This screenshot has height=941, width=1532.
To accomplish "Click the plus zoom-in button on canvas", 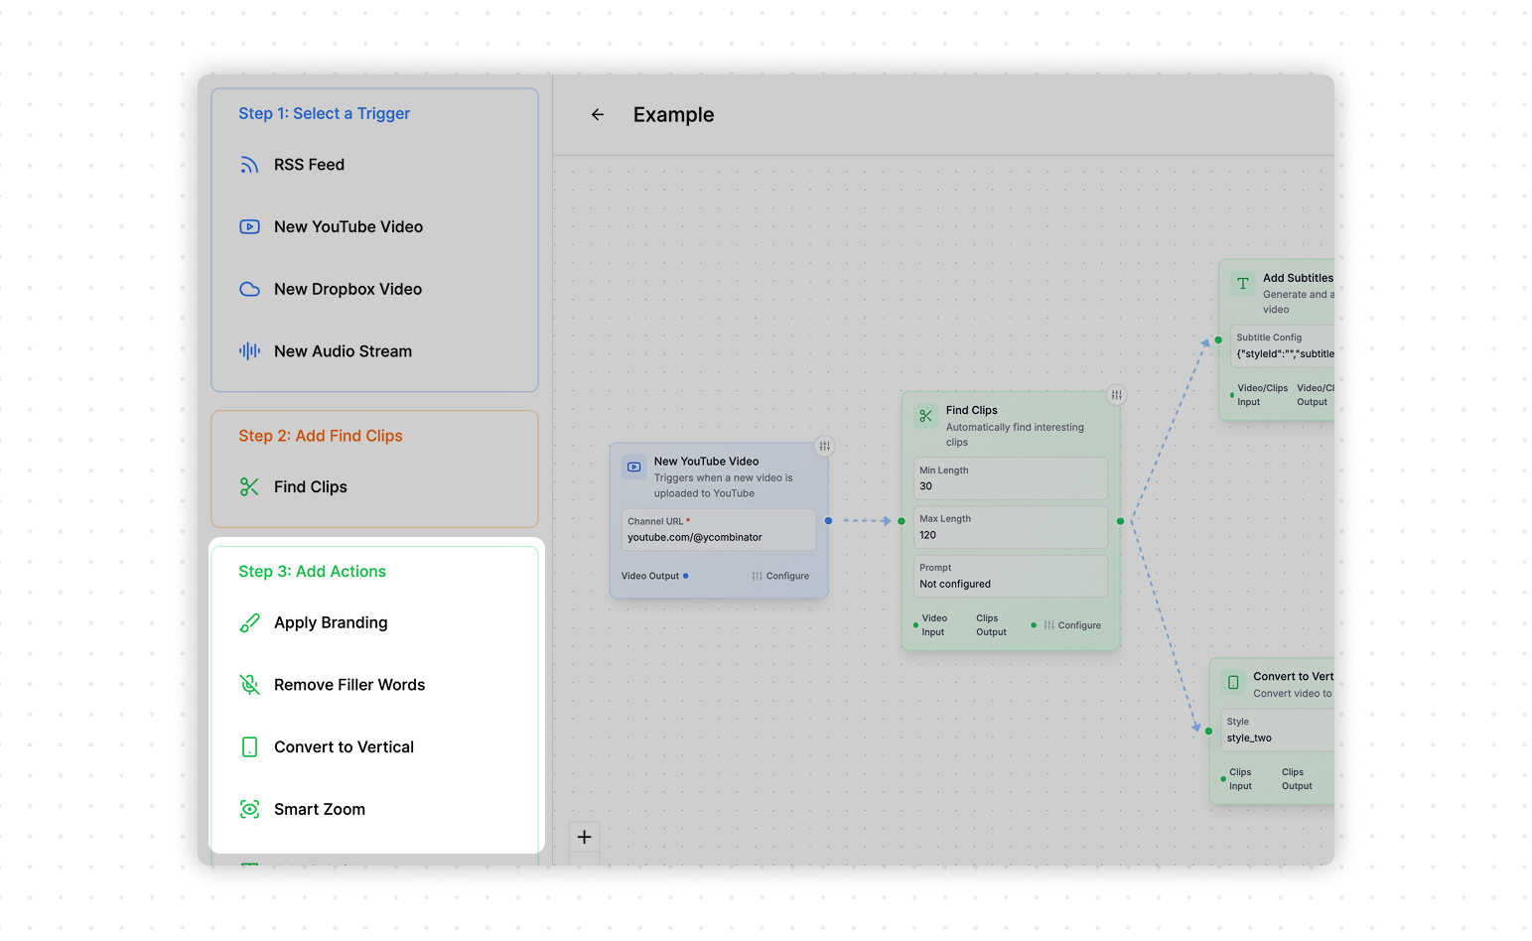I will (x=585, y=837).
